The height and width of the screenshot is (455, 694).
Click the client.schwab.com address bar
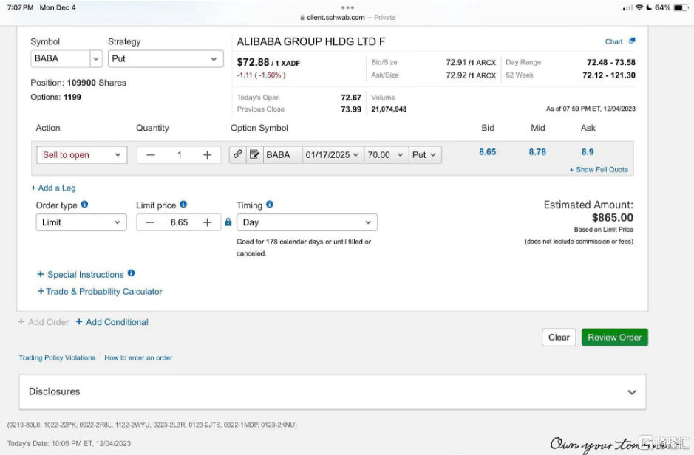[347, 17]
